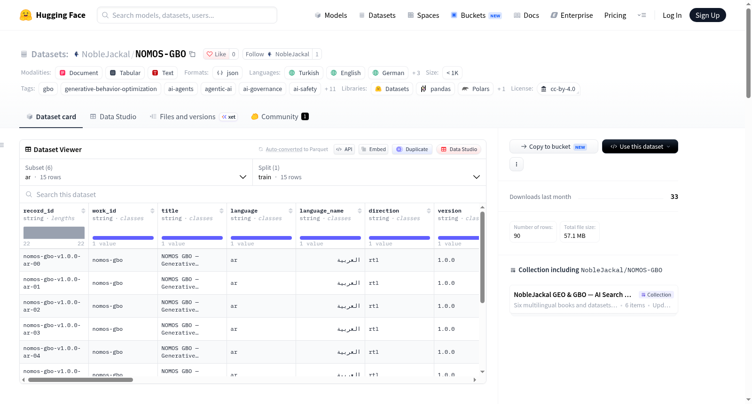Open the pandas library tag
Image resolution: width=752 pixels, height=404 pixels.
click(436, 89)
